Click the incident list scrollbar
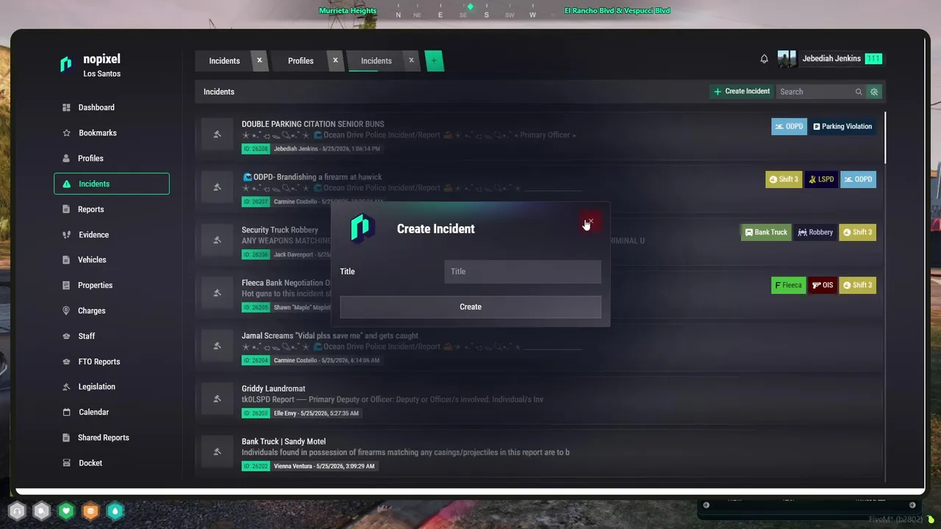This screenshot has height=529, width=941. 884,137
